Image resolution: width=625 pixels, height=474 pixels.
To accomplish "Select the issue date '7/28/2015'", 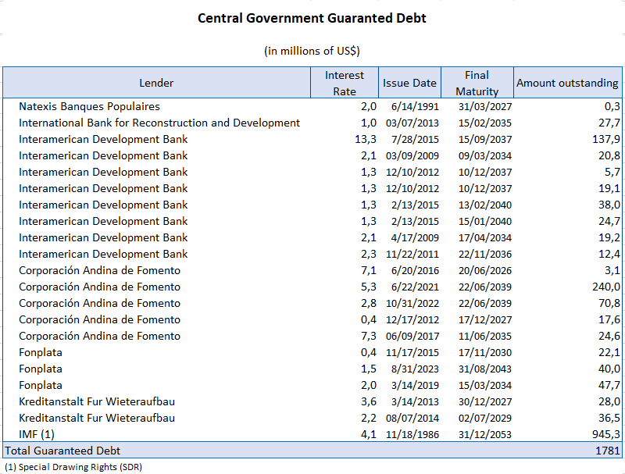I will 415,140.
